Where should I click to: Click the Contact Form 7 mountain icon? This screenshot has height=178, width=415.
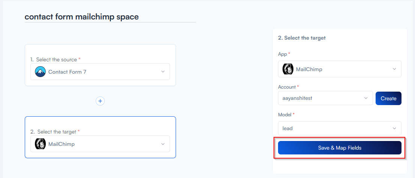click(40, 72)
